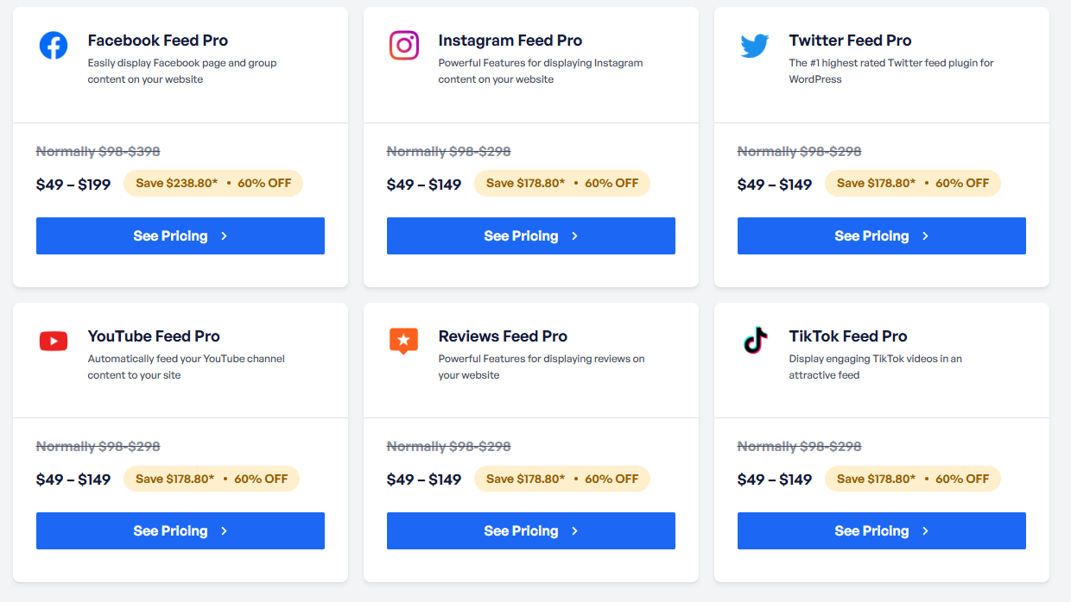1071x602 pixels.
Task: Open See Pricing for Reviews Feed Pro
Action: point(531,530)
